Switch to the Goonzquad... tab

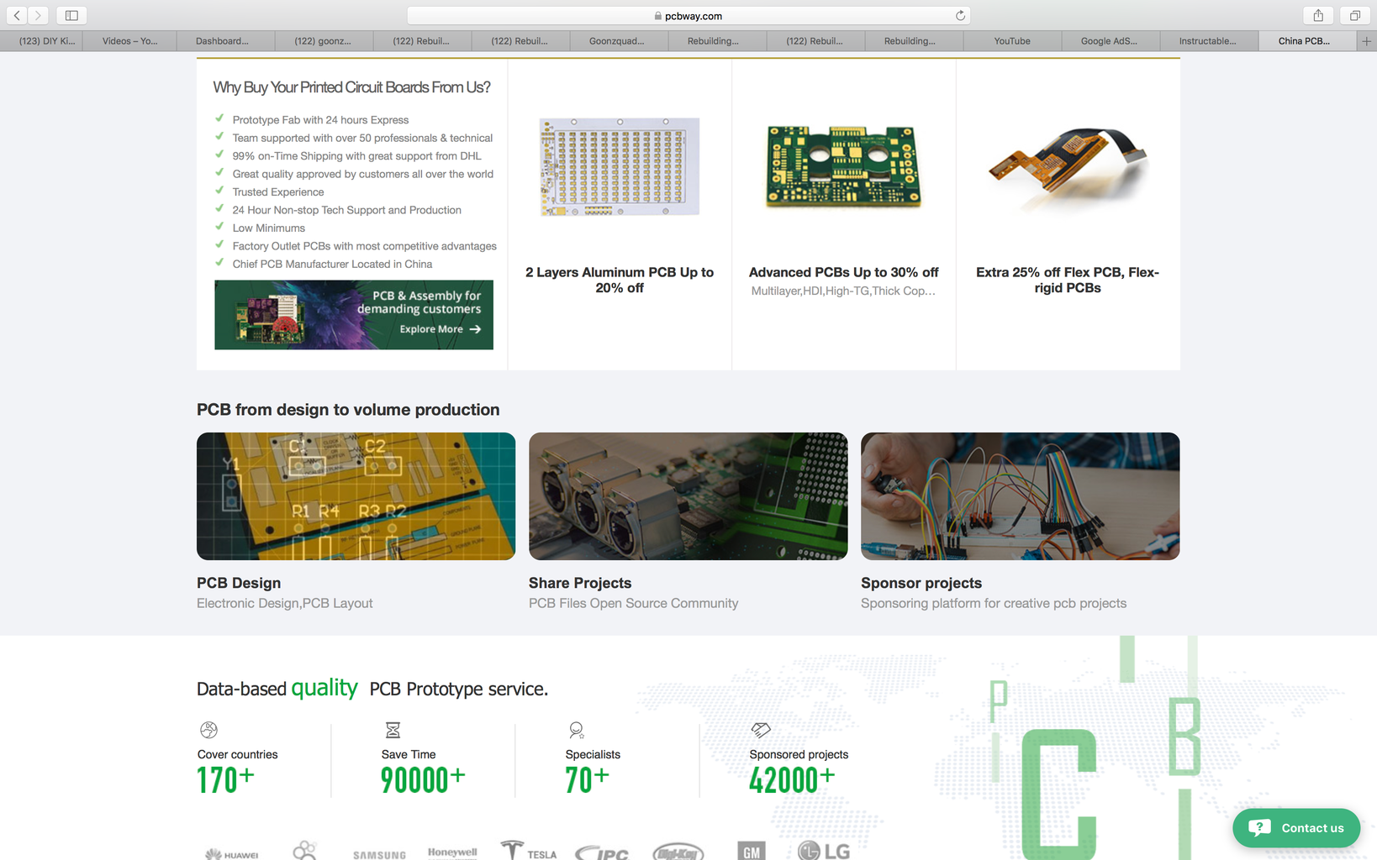[617, 40]
